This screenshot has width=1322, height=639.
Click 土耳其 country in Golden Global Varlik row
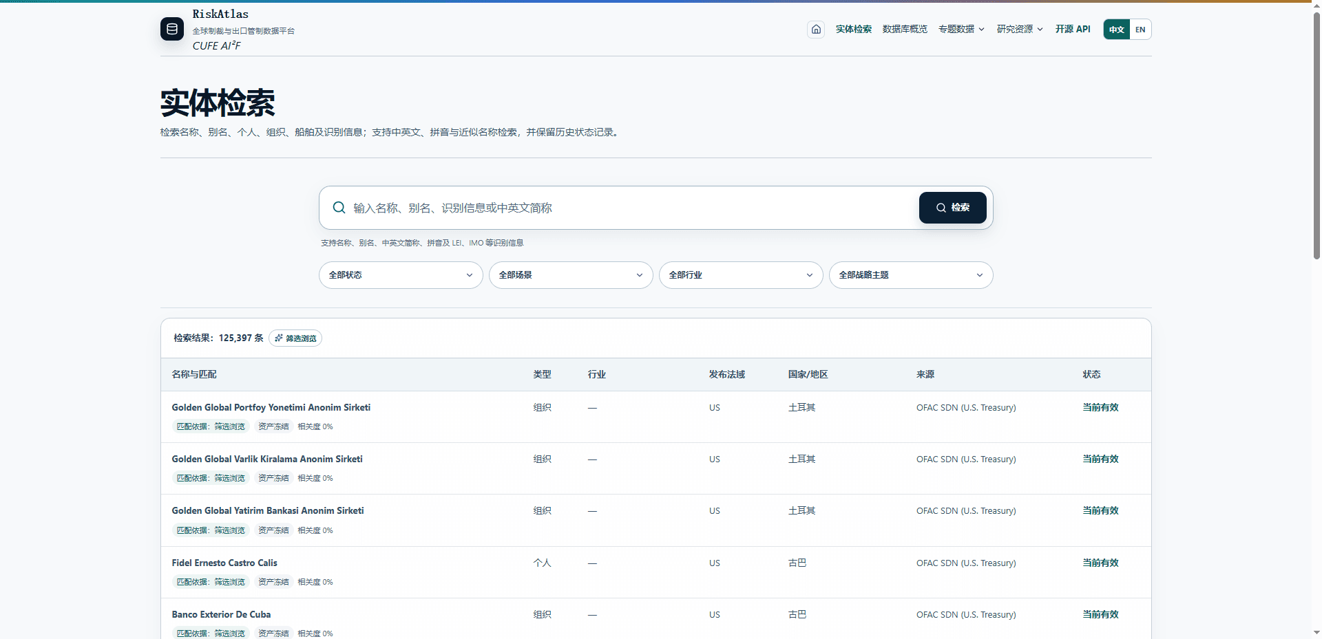(801, 459)
